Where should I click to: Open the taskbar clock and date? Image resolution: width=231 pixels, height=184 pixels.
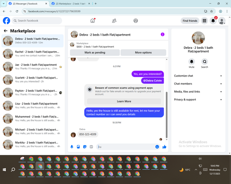point(215,170)
